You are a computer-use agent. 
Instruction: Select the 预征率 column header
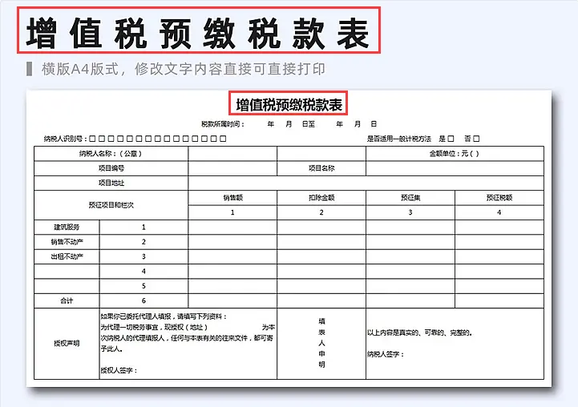coord(410,197)
